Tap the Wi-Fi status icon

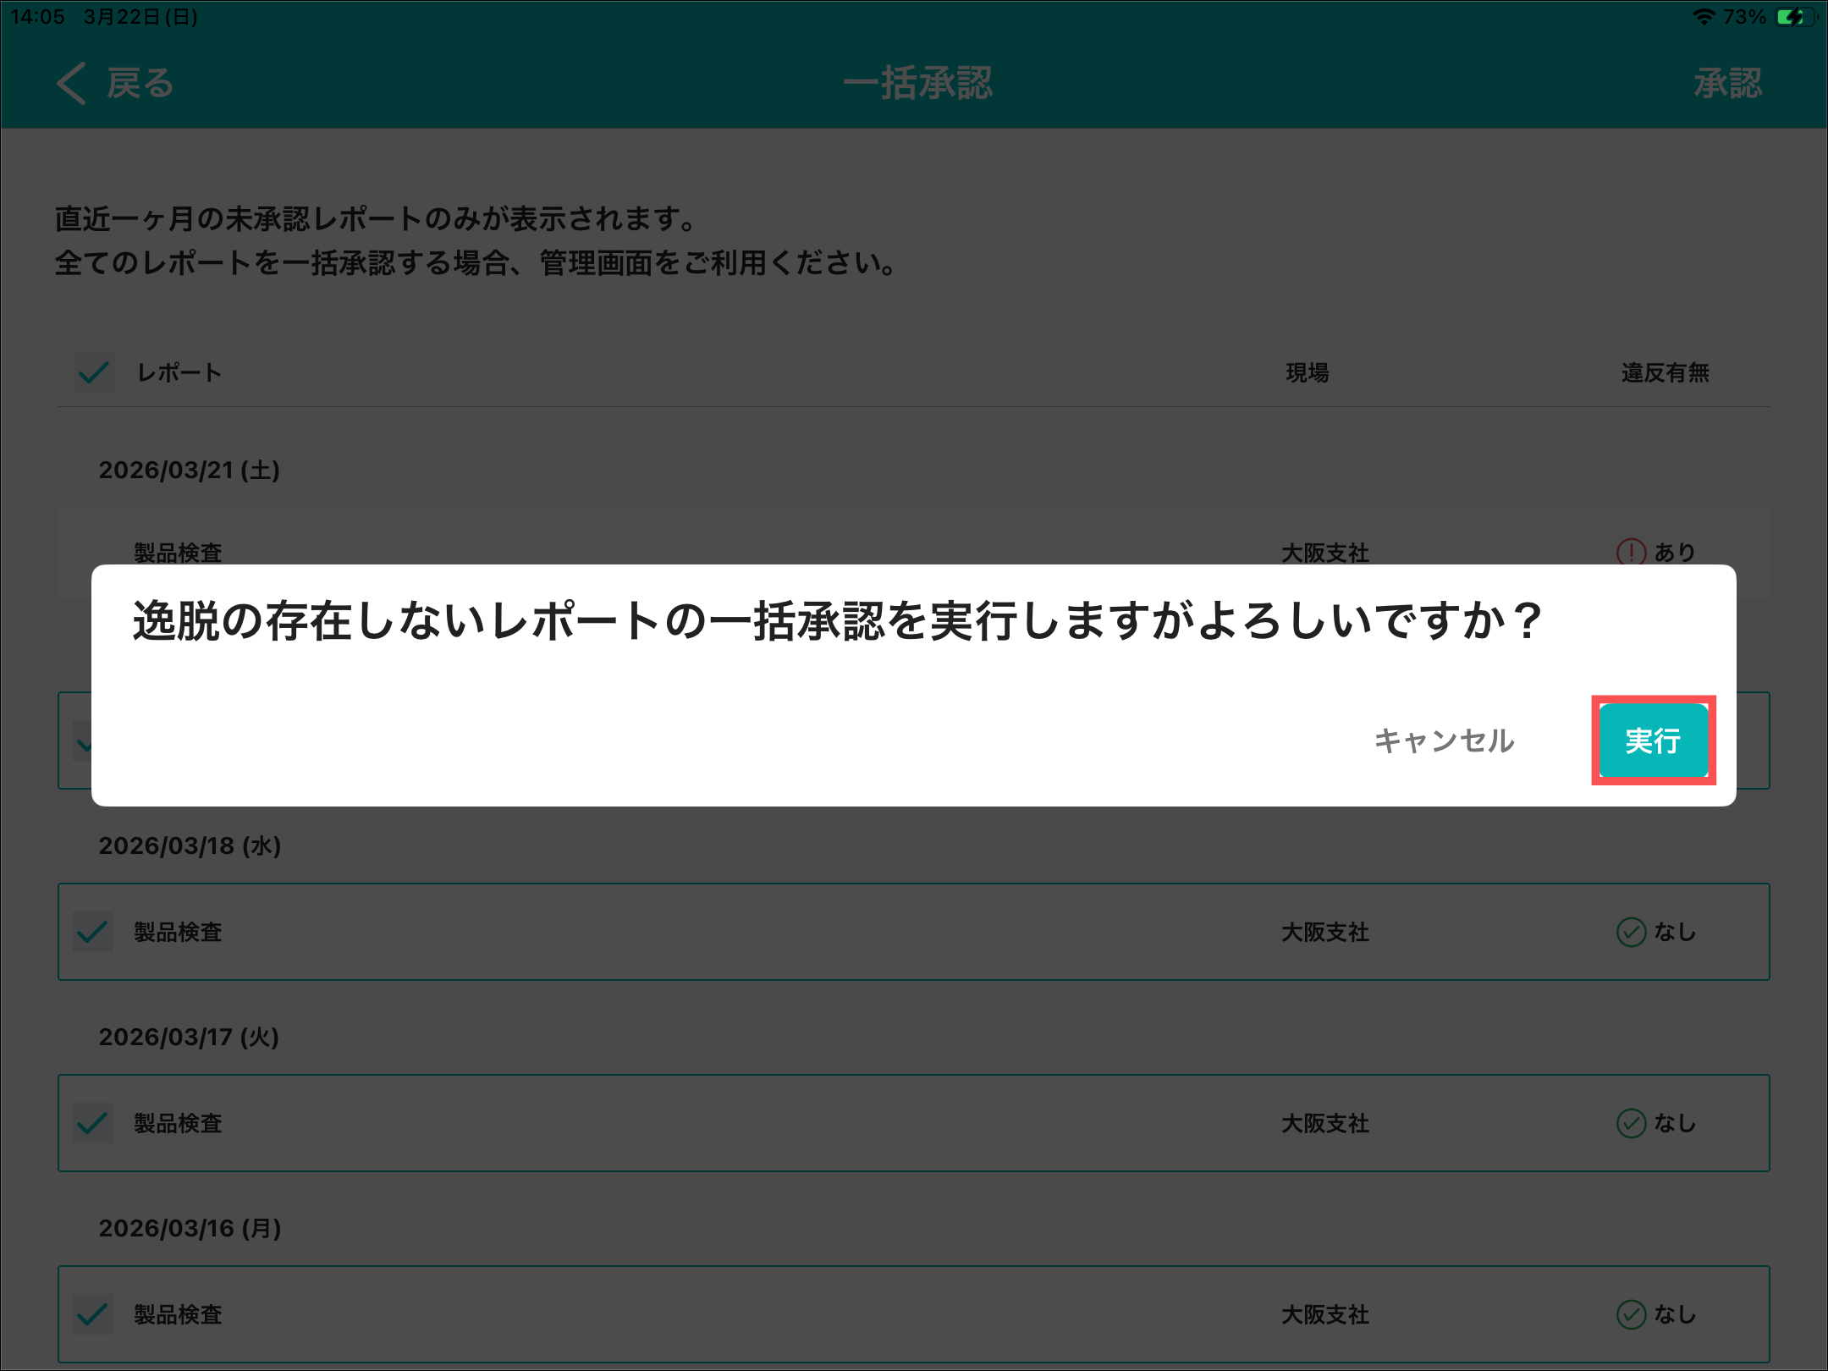click(1703, 17)
